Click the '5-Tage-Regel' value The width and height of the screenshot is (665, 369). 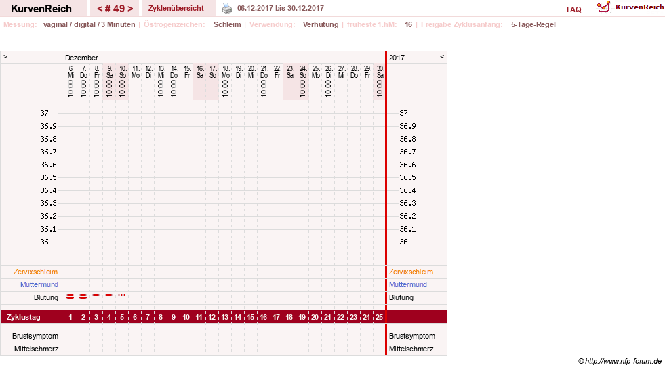tap(533, 24)
